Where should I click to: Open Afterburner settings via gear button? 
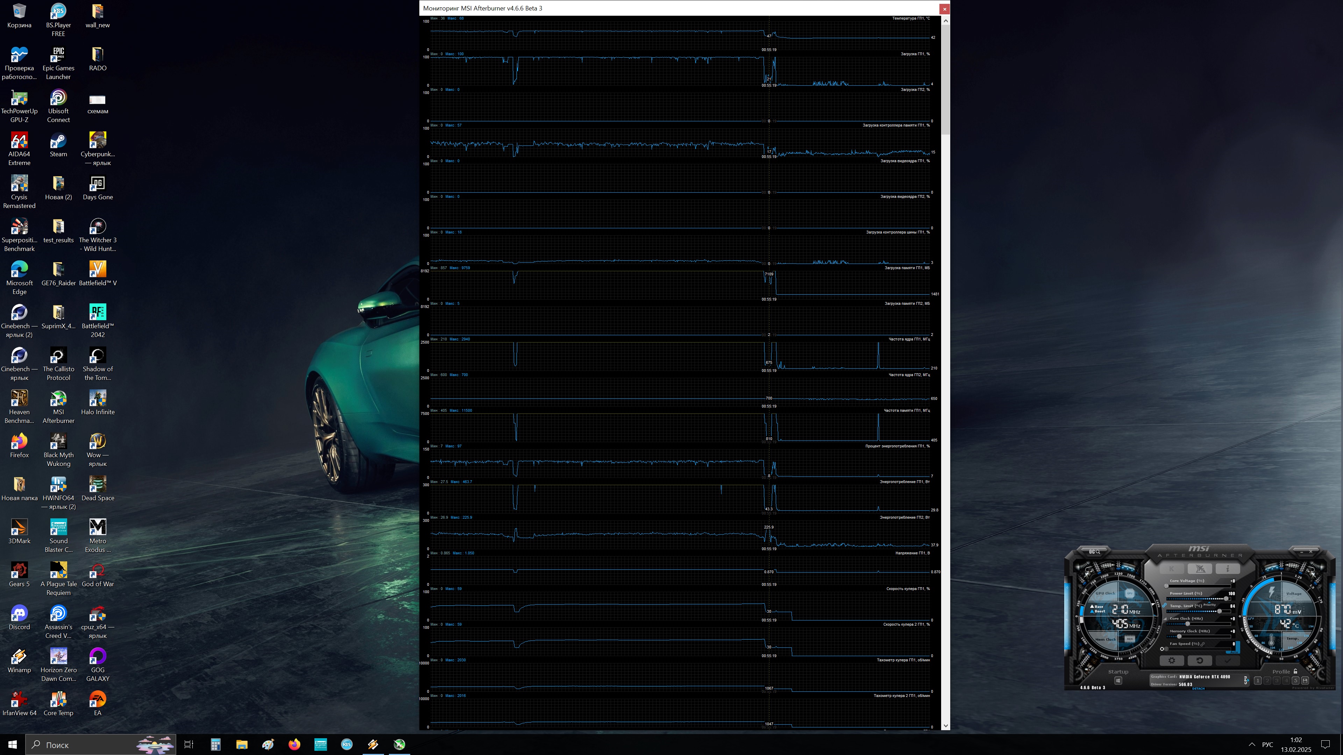(1172, 660)
